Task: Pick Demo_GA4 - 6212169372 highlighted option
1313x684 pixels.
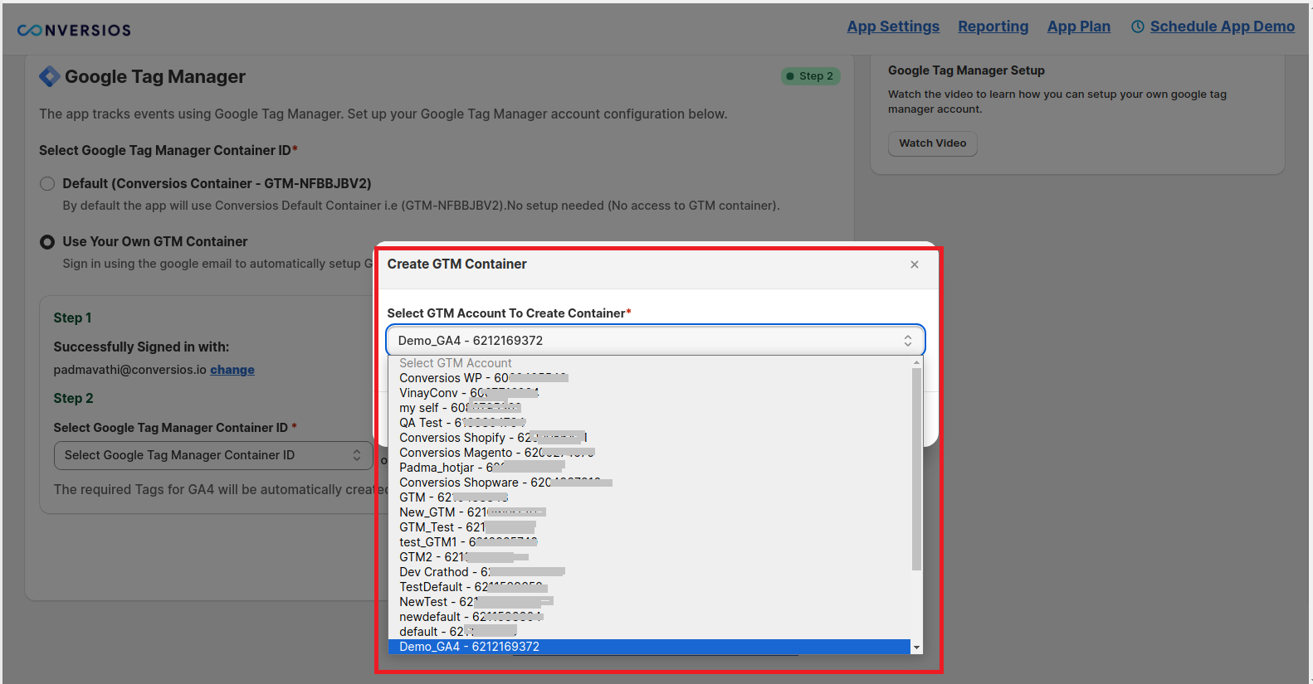Action: 650,647
